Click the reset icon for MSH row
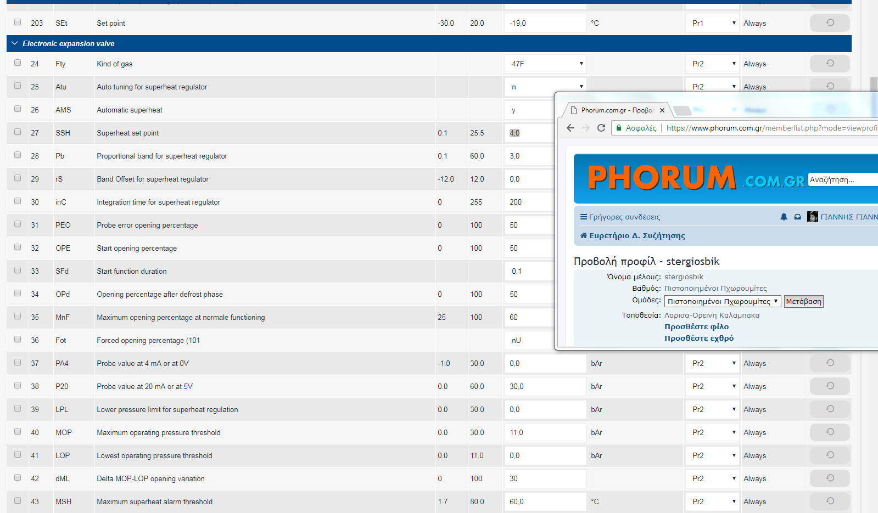Image resolution: width=878 pixels, height=513 pixels. pyautogui.click(x=829, y=501)
